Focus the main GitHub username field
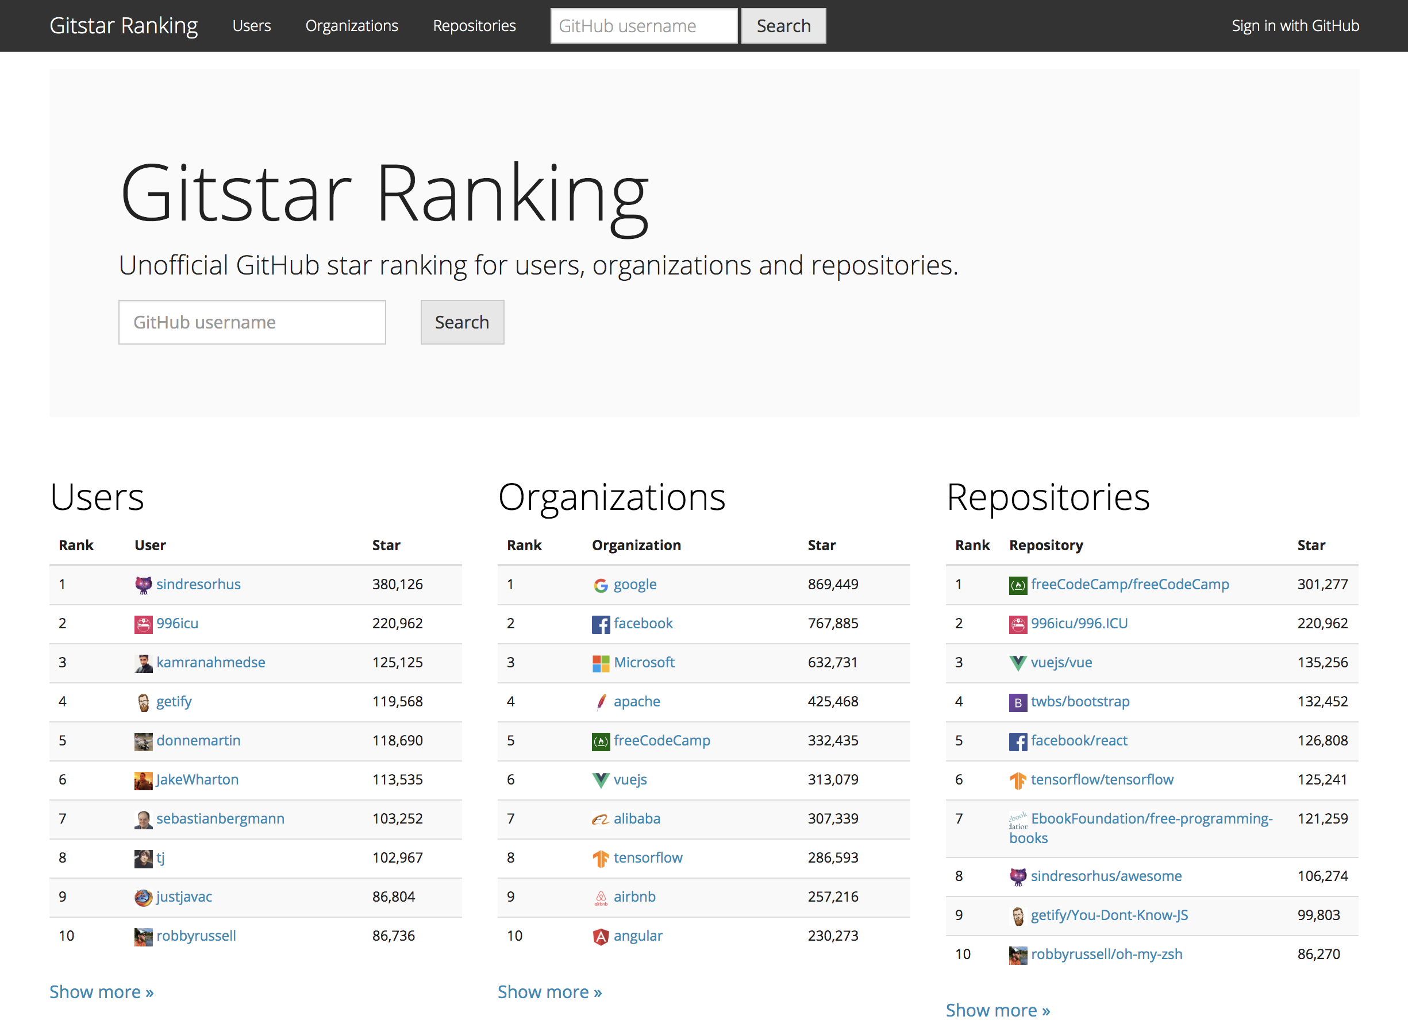The image size is (1408, 1028). [x=252, y=322]
